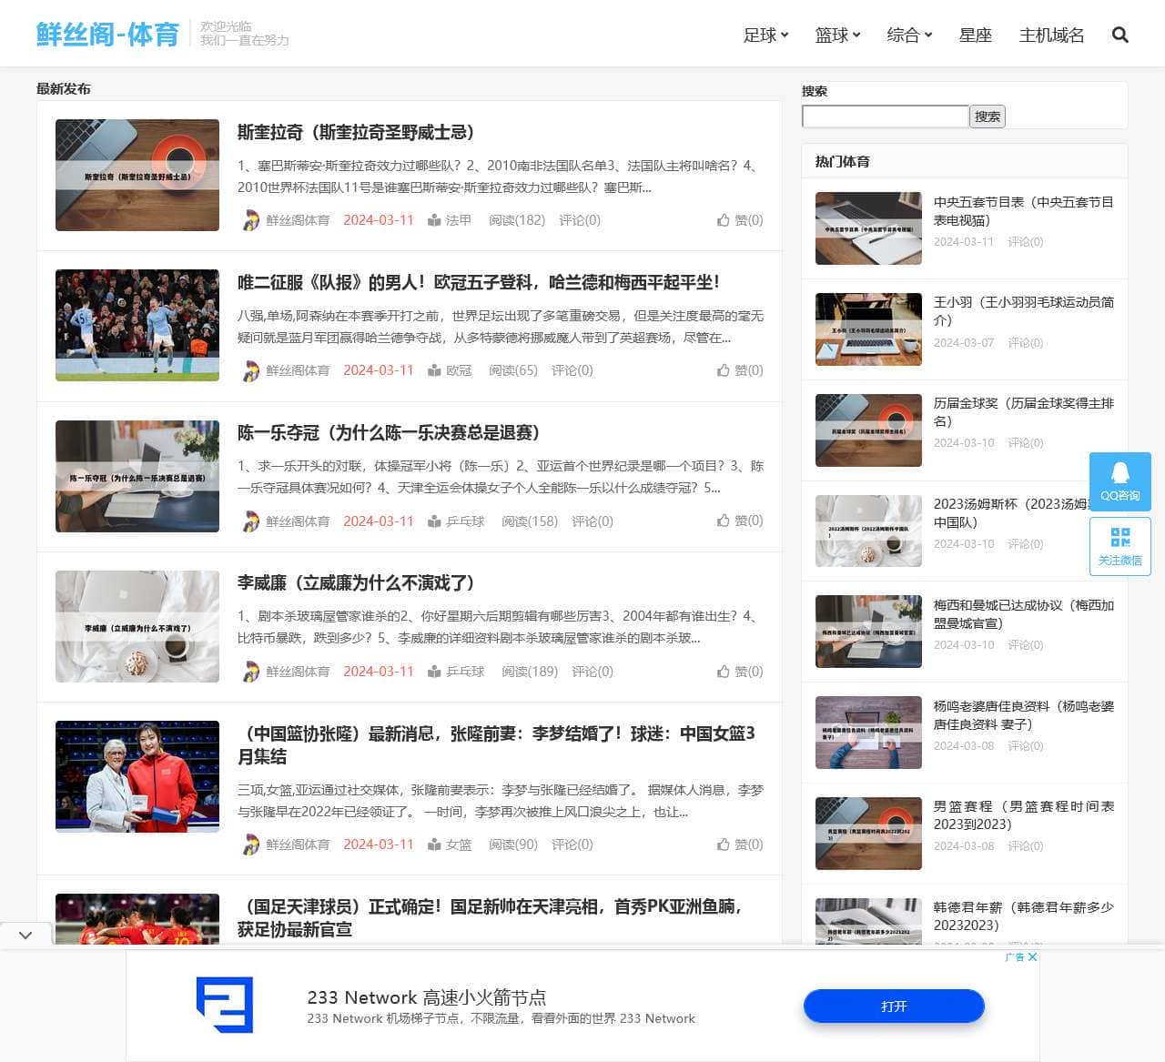Click sidebar thumbnail for 王小羽

(868, 329)
